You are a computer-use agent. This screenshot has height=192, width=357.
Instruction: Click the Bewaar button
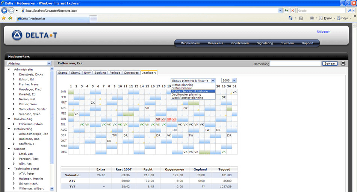pyautogui.click(x=330, y=63)
